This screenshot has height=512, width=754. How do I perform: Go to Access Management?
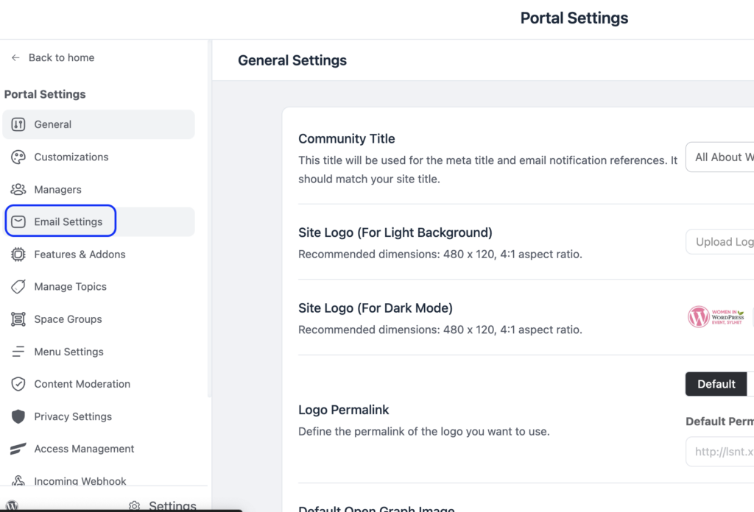click(99, 449)
